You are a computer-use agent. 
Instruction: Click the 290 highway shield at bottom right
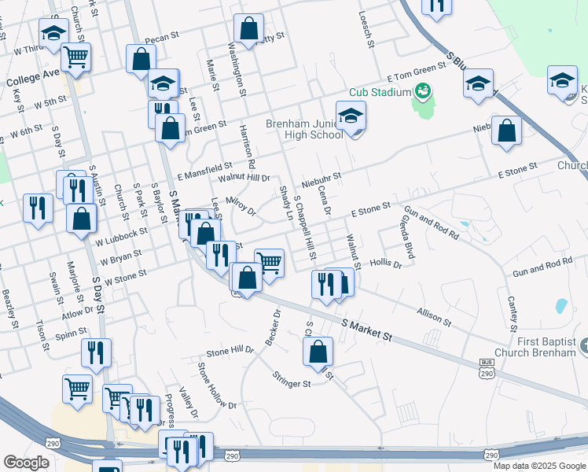click(491, 455)
